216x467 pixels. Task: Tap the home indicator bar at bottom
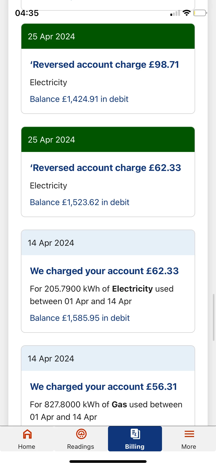[x=108, y=462]
